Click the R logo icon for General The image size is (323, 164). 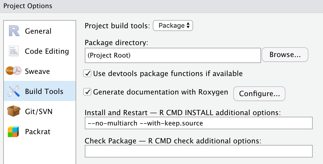tap(14, 31)
